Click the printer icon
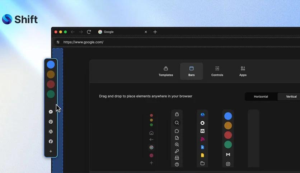 coord(177,158)
